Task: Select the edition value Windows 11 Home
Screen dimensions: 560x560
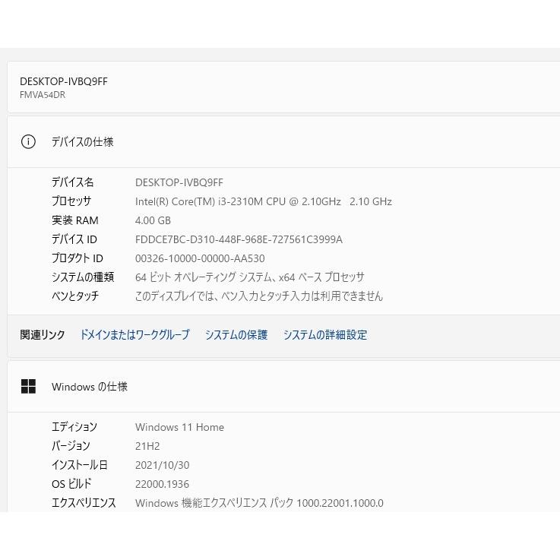Action: pos(179,427)
